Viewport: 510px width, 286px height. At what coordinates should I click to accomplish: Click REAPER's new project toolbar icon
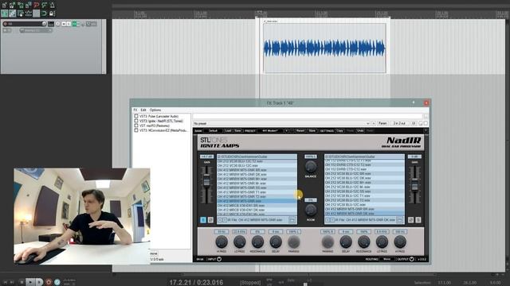(4, 5)
